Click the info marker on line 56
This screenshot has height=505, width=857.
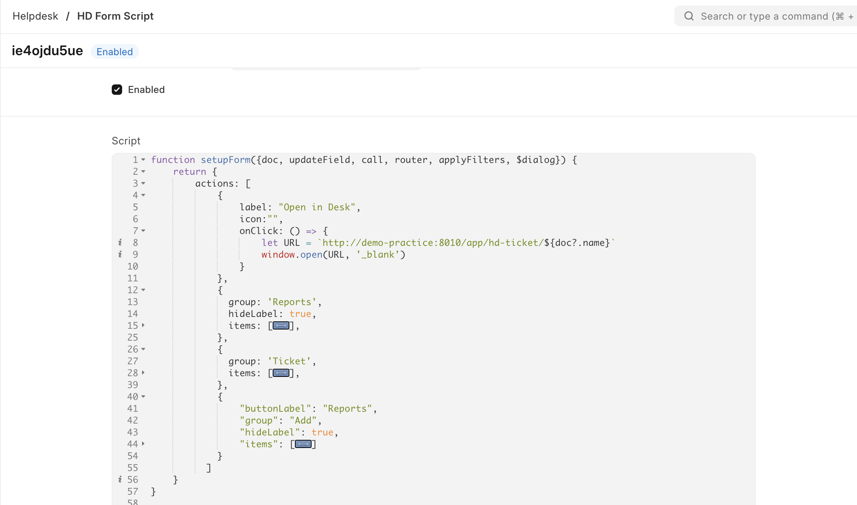[x=120, y=479]
